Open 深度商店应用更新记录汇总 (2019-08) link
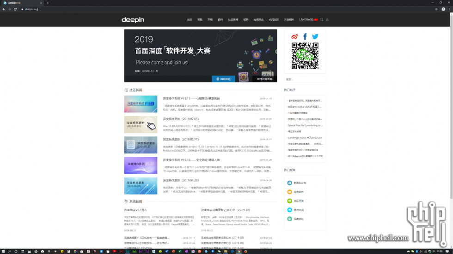Screen dimensions: 453x254 point(226,210)
